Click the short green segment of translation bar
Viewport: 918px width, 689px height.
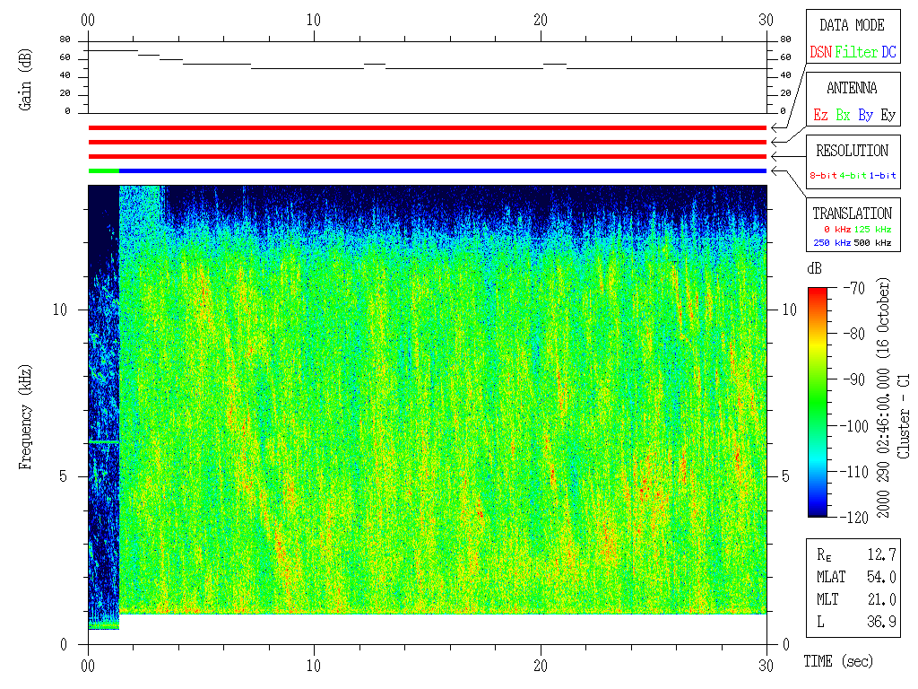(104, 170)
